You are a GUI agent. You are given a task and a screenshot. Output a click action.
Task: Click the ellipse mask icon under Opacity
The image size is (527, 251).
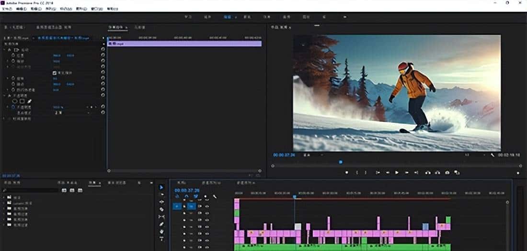point(15,101)
